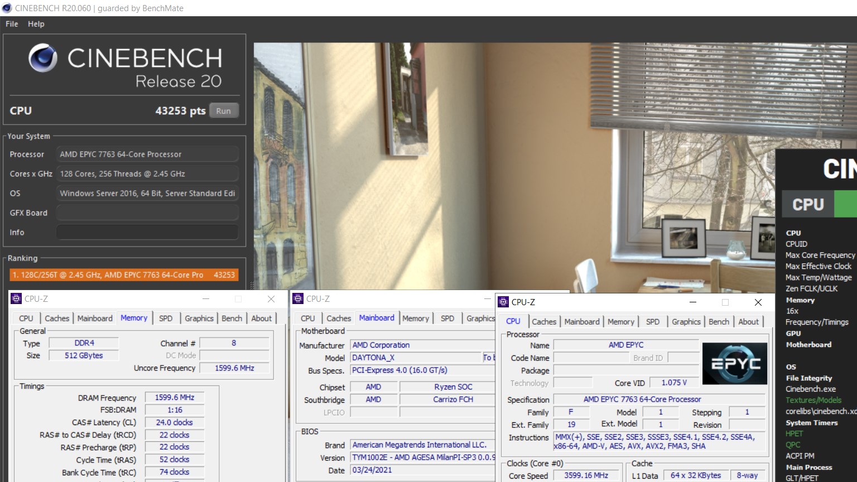Viewport: 857px width, 482px height.
Task: Open About tab in front CPU-Z window
Action: pyautogui.click(x=749, y=322)
